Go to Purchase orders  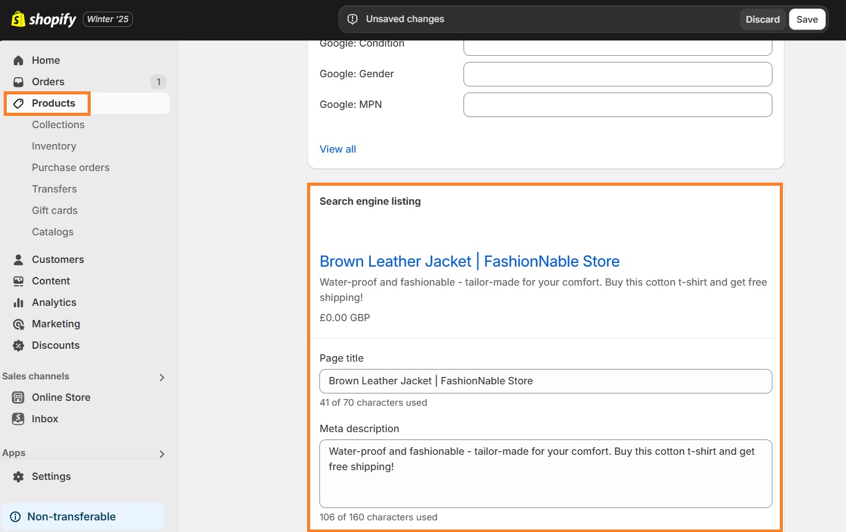coord(70,167)
